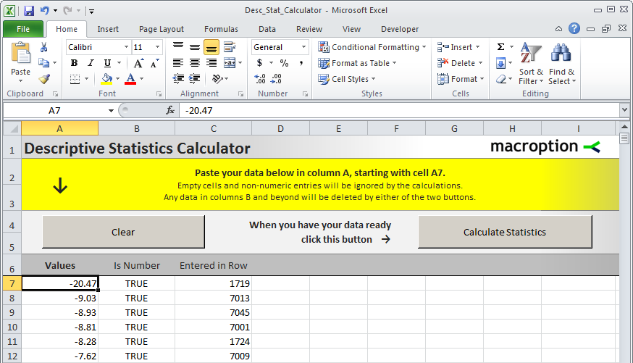Viewport: 633px width, 363px height.
Task: Click the Paste clipboard icon
Action: 20,54
